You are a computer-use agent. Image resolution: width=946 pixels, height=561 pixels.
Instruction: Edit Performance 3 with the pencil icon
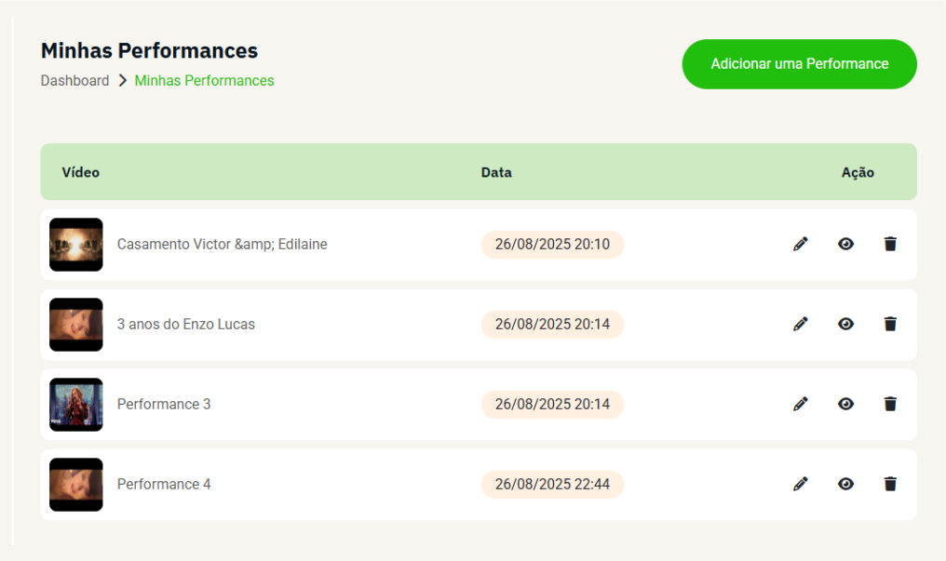[801, 405]
